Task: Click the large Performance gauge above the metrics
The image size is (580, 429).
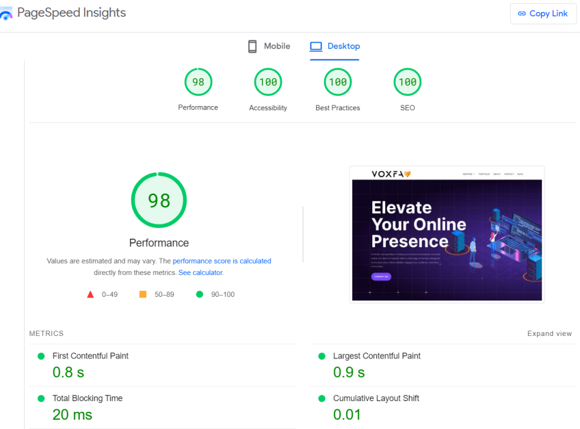Action: coord(159,200)
